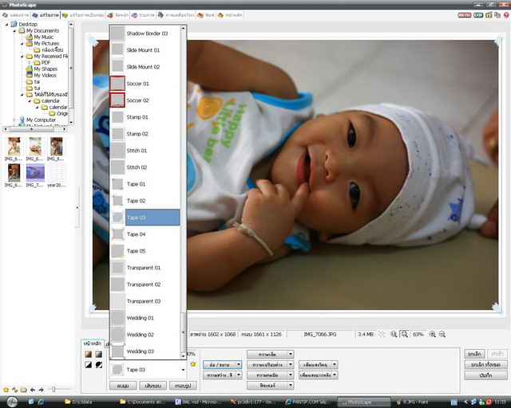The image size is (511, 408).
Task: Click the magnifier icon left of framed zoom
Action: point(394,334)
